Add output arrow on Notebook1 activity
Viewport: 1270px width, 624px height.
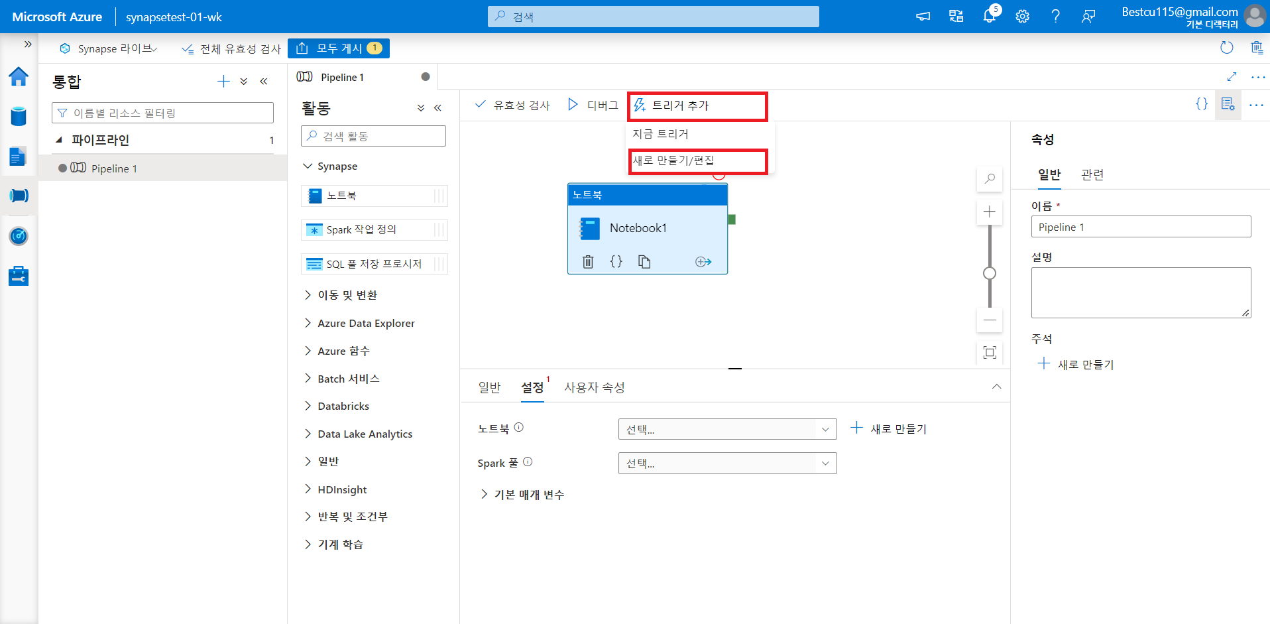click(x=703, y=262)
